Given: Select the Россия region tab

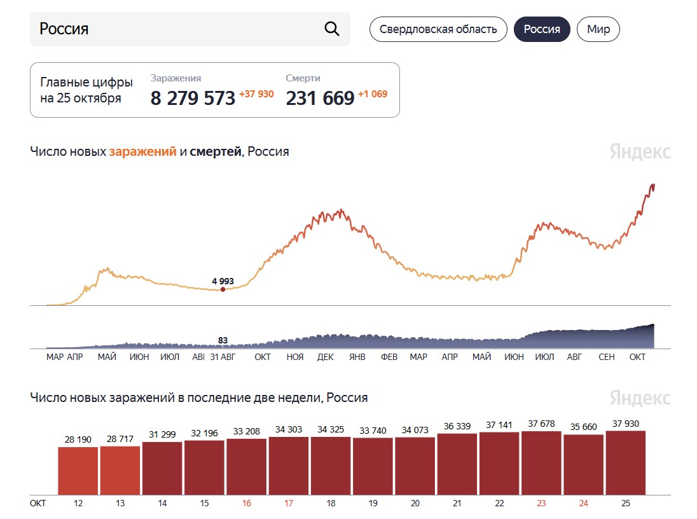Looking at the screenshot, I should pyautogui.click(x=541, y=29).
